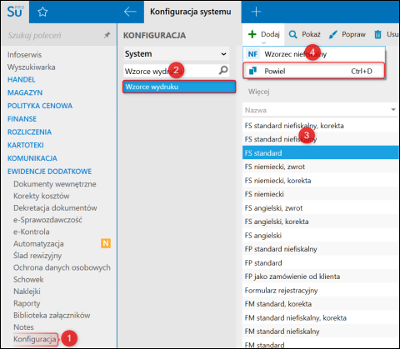This screenshot has width=400, height=349.
Task: Click the Więcej link
Action: coord(259,92)
